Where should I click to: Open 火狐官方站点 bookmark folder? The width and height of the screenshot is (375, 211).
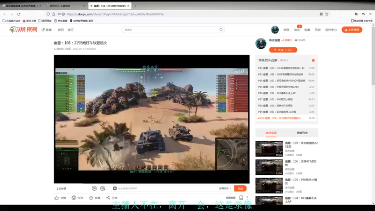tap(11, 21)
